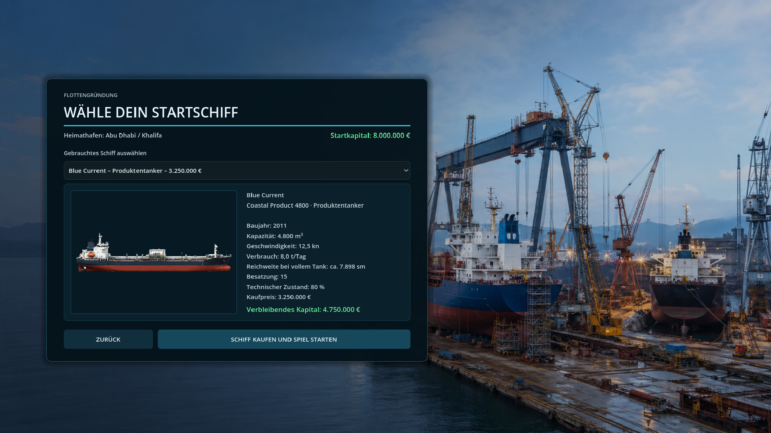Click SCHIFF KAUFEN UND SPIEL STARTEN button
This screenshot has height=433, width=771.
point(284,339)
